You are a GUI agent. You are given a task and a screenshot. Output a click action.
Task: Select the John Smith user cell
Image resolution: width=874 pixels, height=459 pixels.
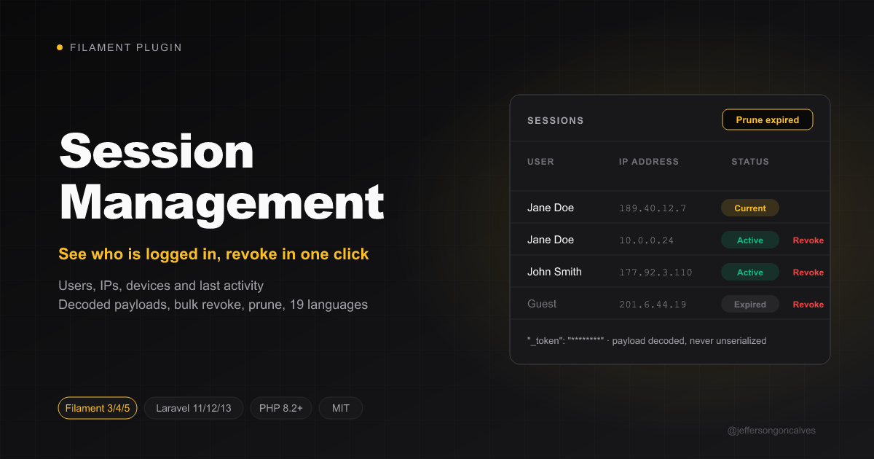tap(554, 272)
